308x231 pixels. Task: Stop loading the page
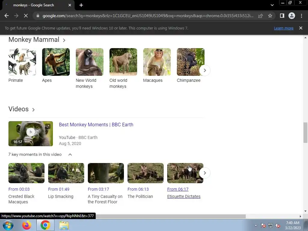26,16
